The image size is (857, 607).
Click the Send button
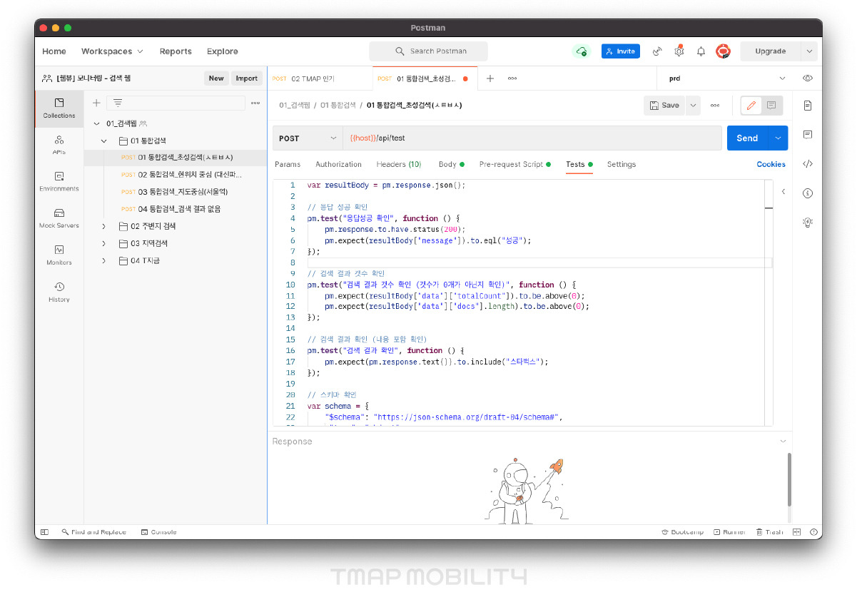tap(747, 138)
